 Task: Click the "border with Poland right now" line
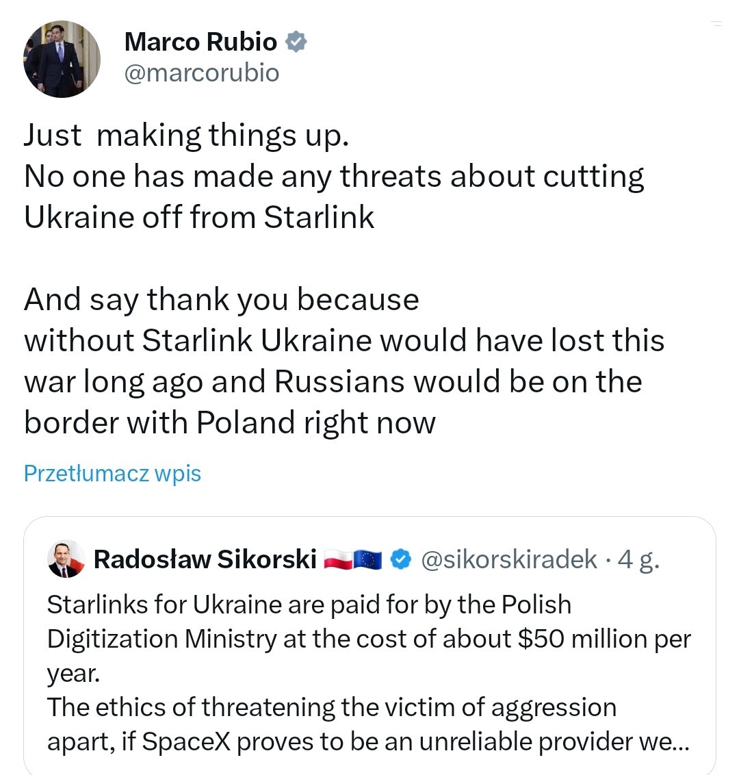point(229,422)
